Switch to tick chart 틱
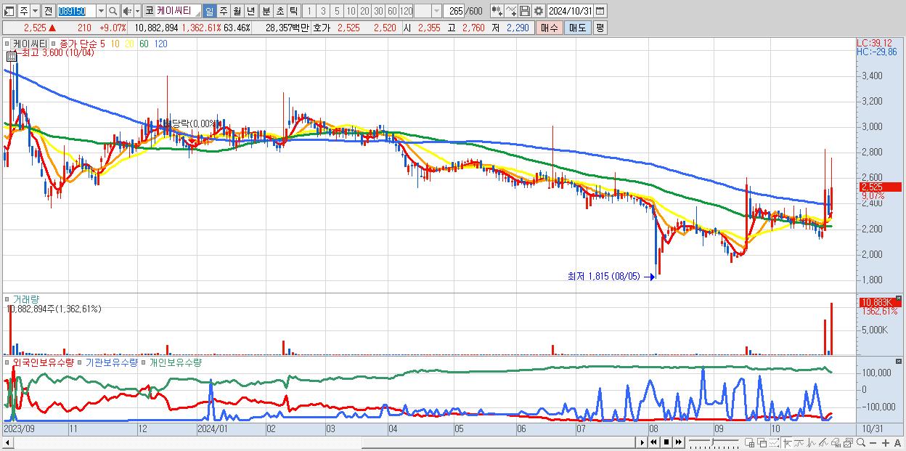This screenshot has height=451, width=906. coord(293,11)
